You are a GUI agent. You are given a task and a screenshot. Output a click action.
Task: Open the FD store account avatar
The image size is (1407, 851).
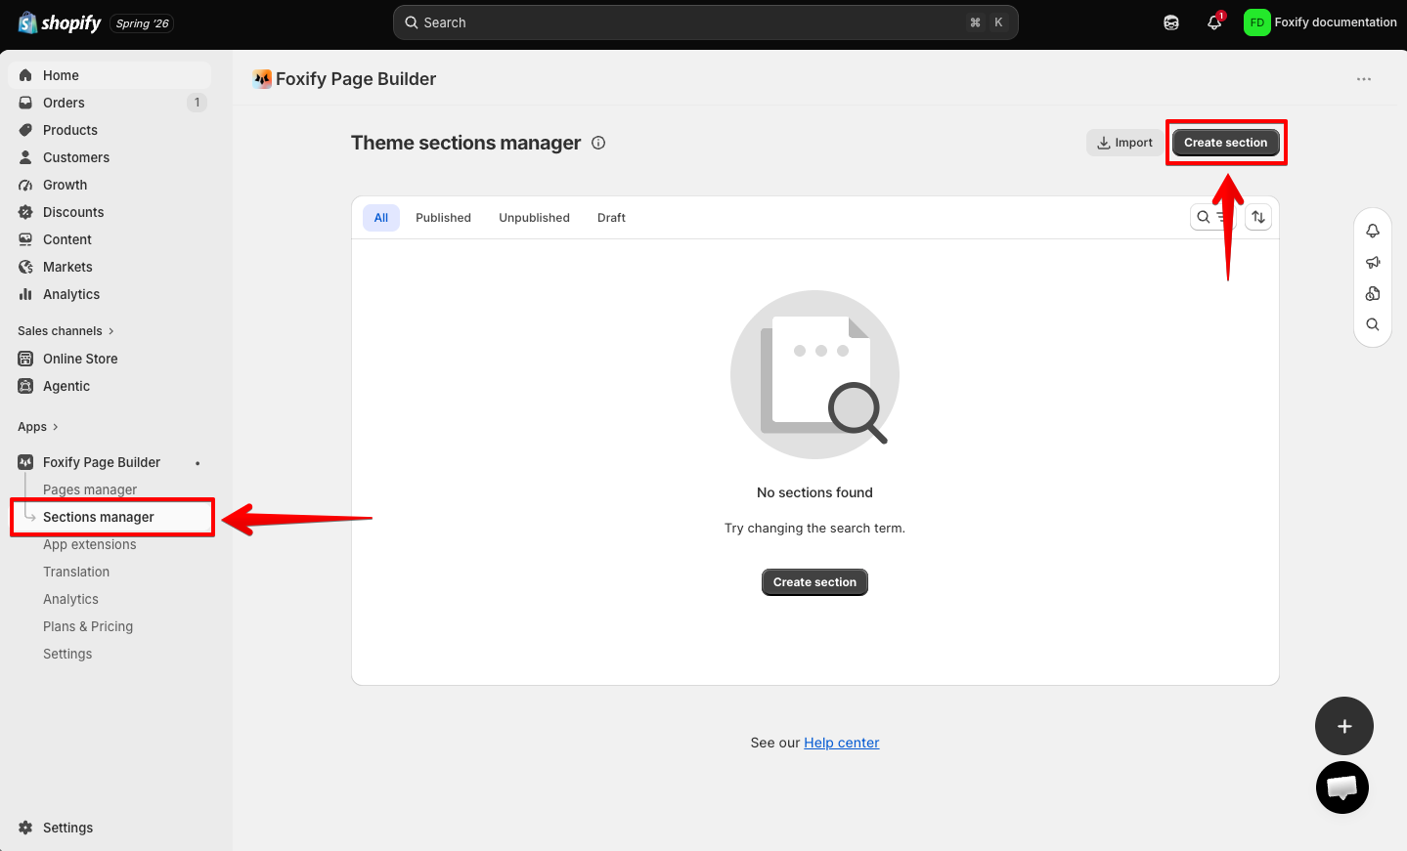(1256, 22)
